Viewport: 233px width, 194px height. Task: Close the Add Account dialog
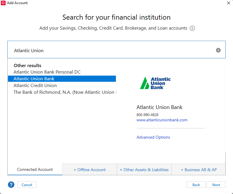tap(229, 3)
